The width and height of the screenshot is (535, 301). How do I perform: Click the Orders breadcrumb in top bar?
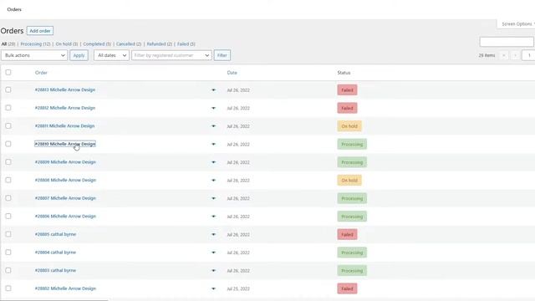coord(14,9)
